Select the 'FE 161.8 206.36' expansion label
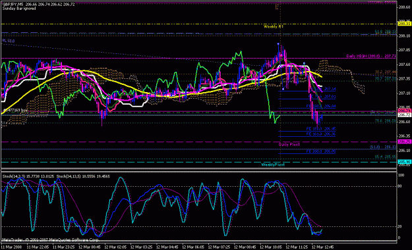Image resolution: width=412 pixels, height=250 pixels. (321, 134)
